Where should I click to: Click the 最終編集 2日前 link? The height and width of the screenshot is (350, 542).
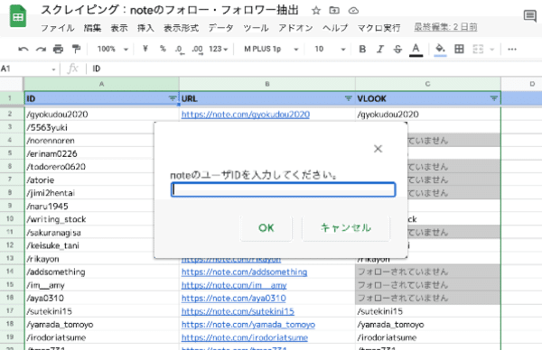tap(445, 27)
